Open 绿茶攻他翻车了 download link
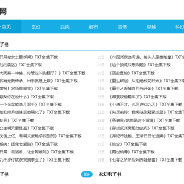Viewport: 184px width, 184px height. point(138,97)
